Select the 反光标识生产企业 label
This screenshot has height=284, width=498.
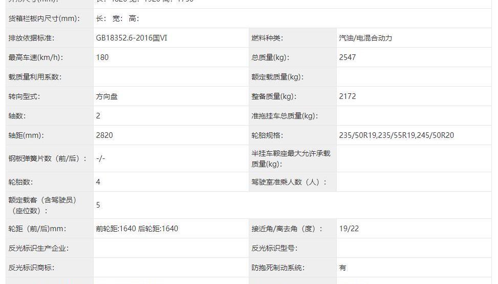pyautogui.click(x=38, y=248)
